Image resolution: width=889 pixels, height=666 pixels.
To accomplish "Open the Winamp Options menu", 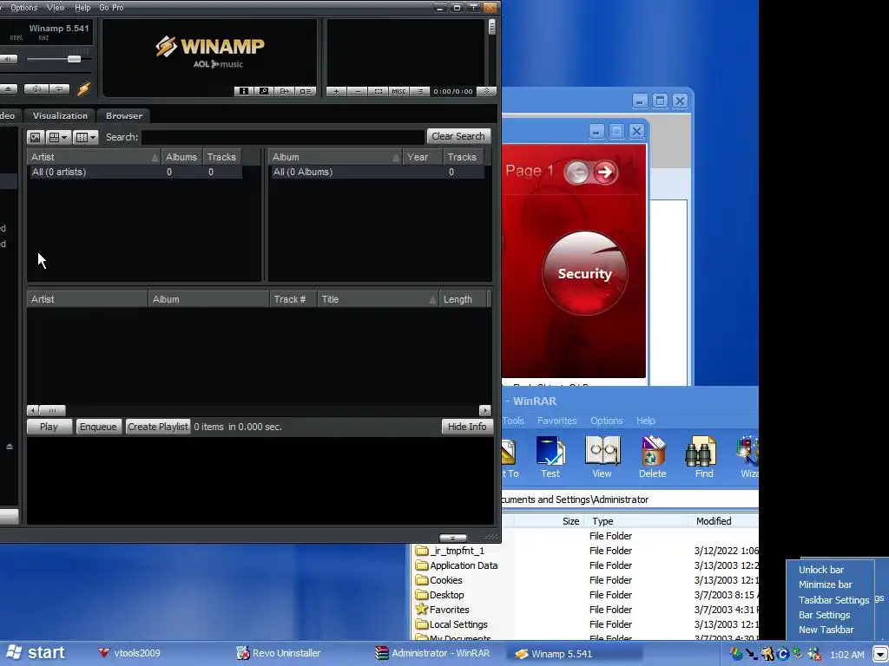I will [23, 7].
